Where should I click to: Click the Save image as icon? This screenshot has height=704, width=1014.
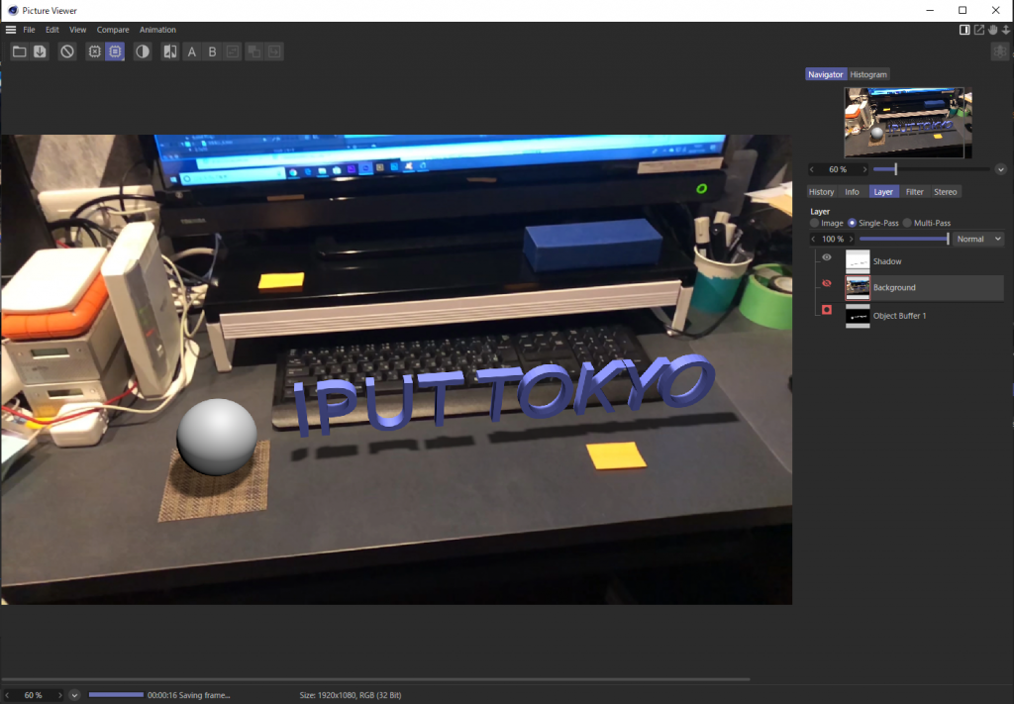click(41, 51)
